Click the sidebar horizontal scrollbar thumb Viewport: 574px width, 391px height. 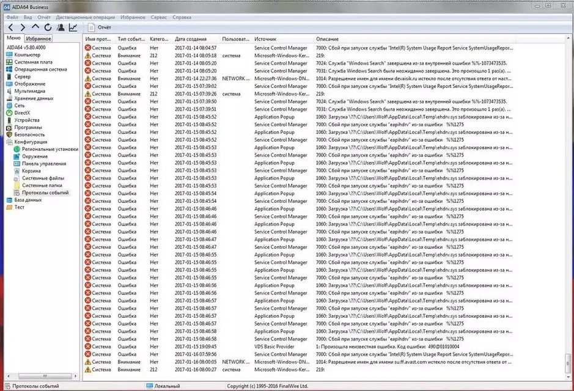coord(45,376)
